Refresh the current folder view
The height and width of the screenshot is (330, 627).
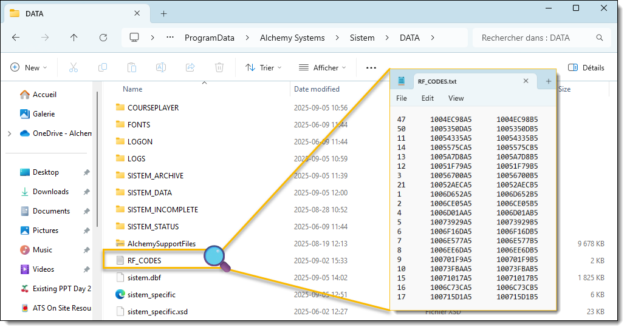click(103, 38)
